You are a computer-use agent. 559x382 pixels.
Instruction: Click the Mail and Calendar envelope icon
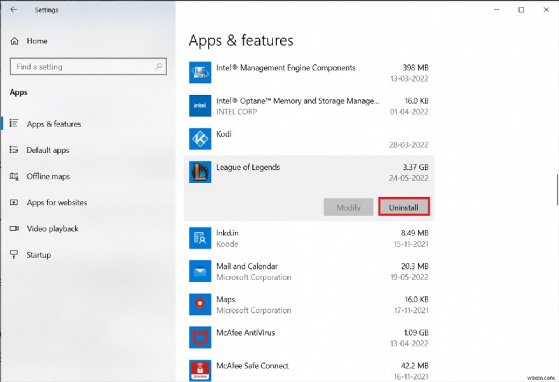201,271
